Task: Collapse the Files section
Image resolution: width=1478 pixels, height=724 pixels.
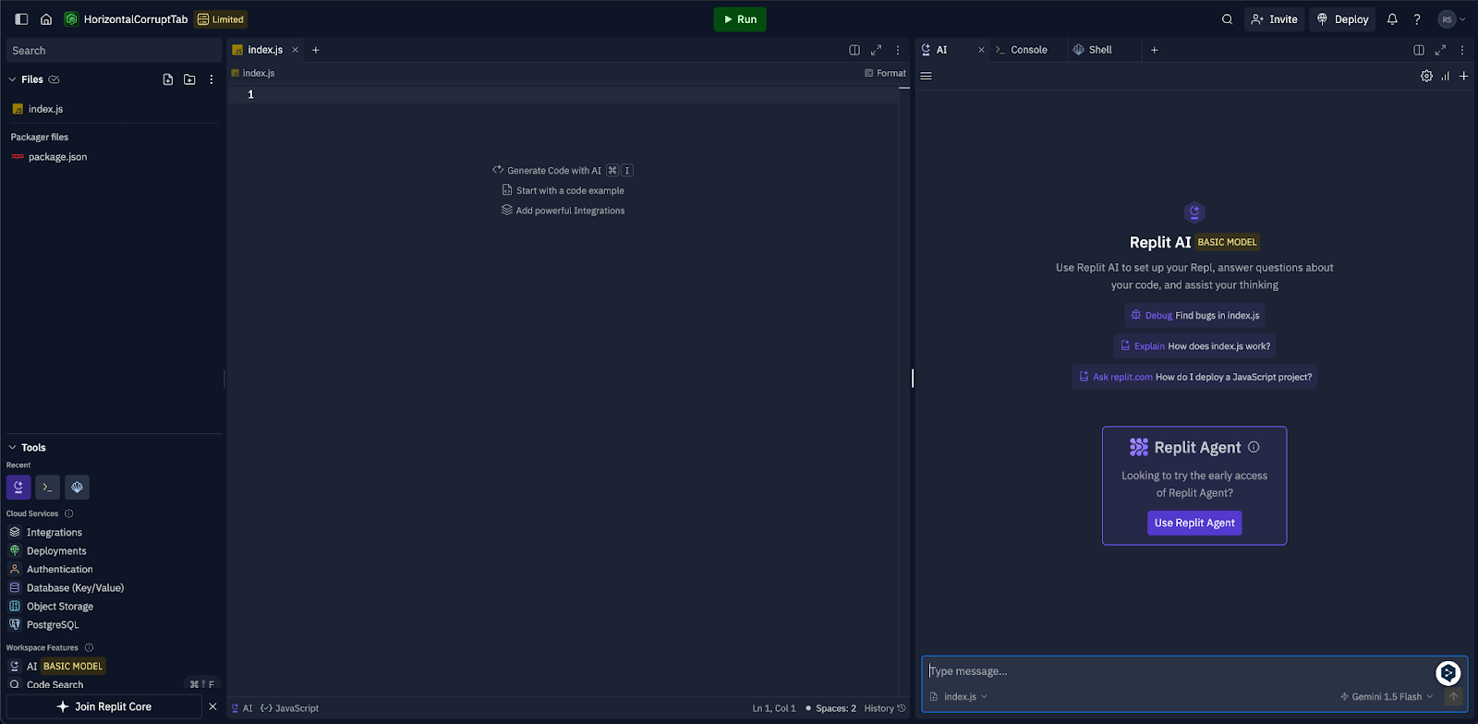Action: pos(12,79)
